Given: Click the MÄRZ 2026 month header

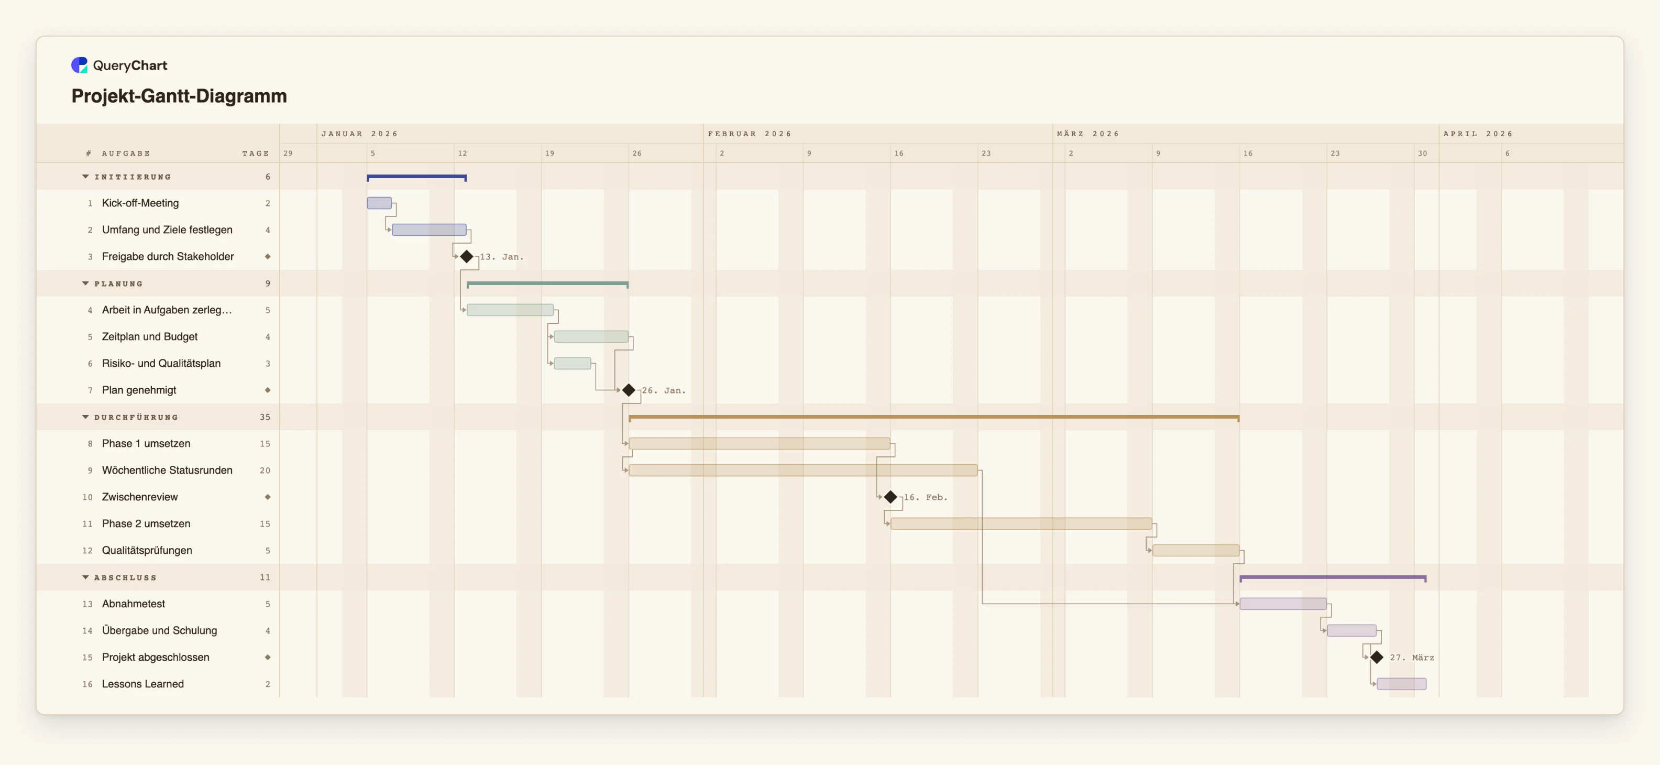Looking at the screenshot, I should [x=1088, y=134].
